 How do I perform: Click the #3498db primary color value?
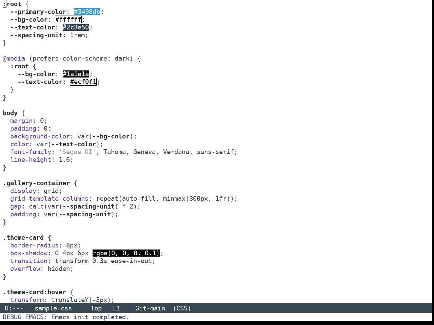(x=87, y=12)
